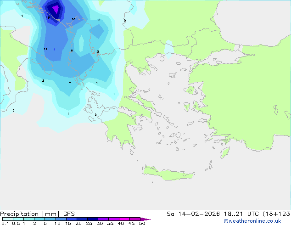The width and height of the screenshot is (291, 225).
Task: Click the 25–30 mm dark navy legend swatch
Action: pos(93,219)
